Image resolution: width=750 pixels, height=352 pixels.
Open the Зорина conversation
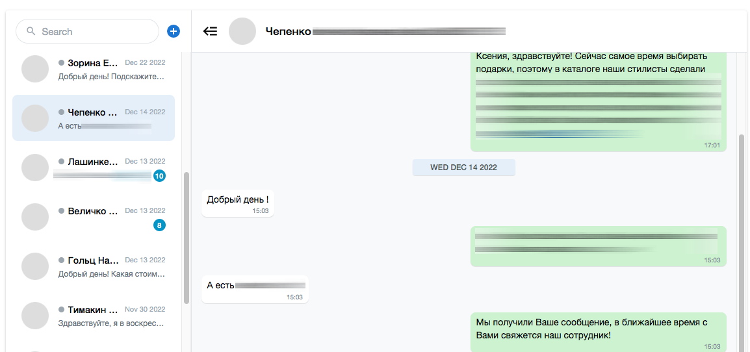pos(94,68)
